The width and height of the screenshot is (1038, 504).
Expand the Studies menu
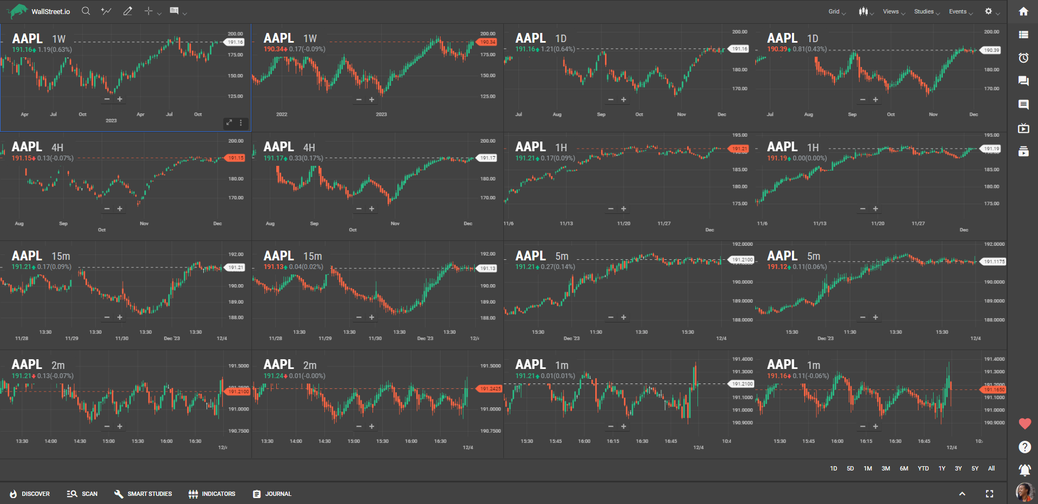(x=927, y=12)
